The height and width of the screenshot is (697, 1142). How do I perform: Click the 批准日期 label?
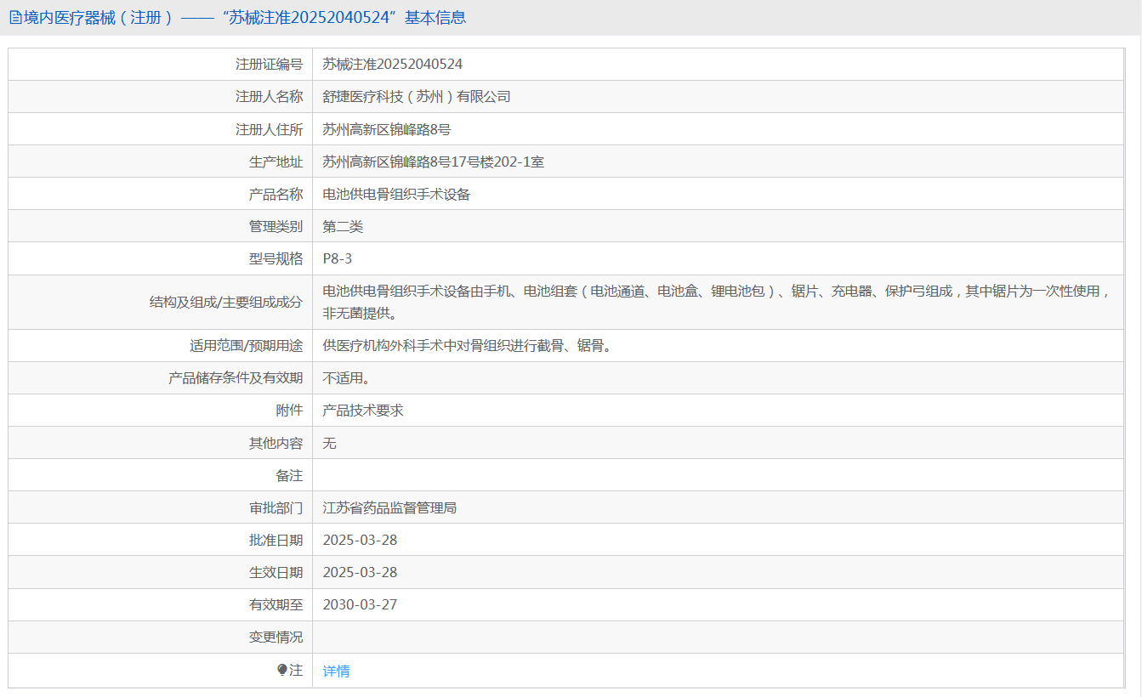pos(276,540)
